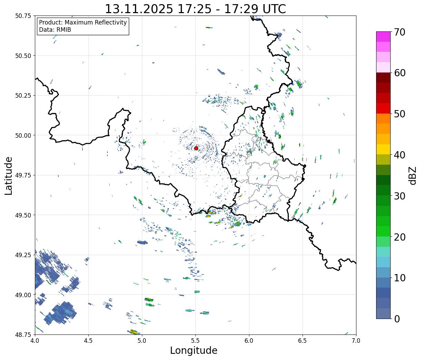
Task: Click the 48.75 latitude tick label
Action: point(23,334)
